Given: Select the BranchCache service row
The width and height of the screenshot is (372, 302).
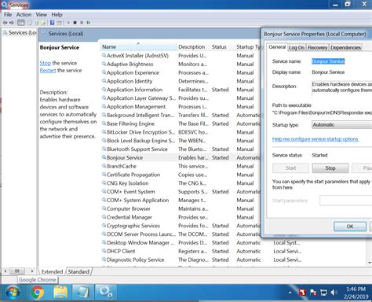Looking at the screenshot, I should 181,166.
